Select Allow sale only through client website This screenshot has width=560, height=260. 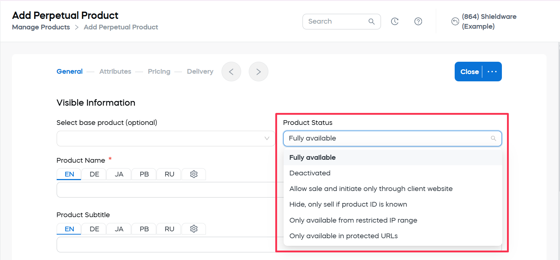[x=393, y=189]
